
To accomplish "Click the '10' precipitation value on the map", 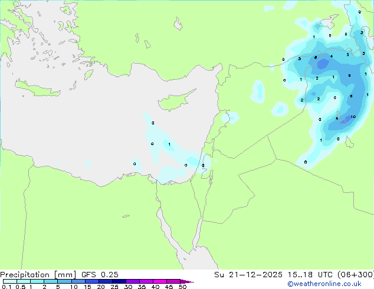I will (x=353, y=117).
